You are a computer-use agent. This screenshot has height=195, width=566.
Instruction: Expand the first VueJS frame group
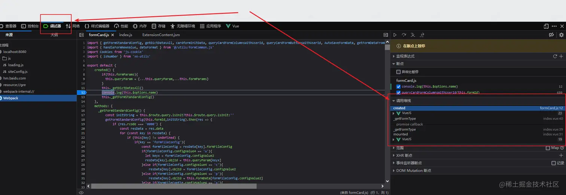(394, 113)
